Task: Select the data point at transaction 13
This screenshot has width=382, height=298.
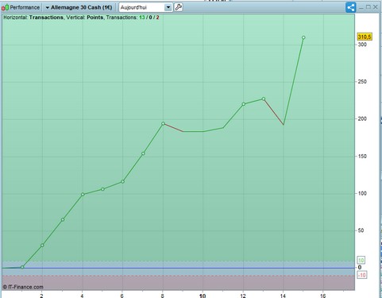Action: (264, 99)
